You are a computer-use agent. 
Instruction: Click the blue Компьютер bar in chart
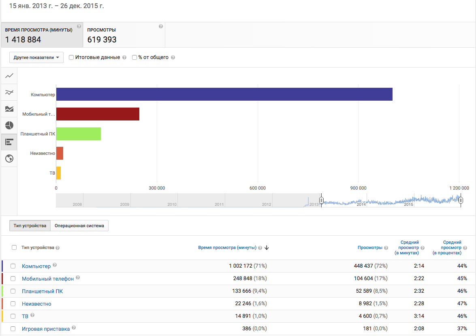tap(224, 94)
